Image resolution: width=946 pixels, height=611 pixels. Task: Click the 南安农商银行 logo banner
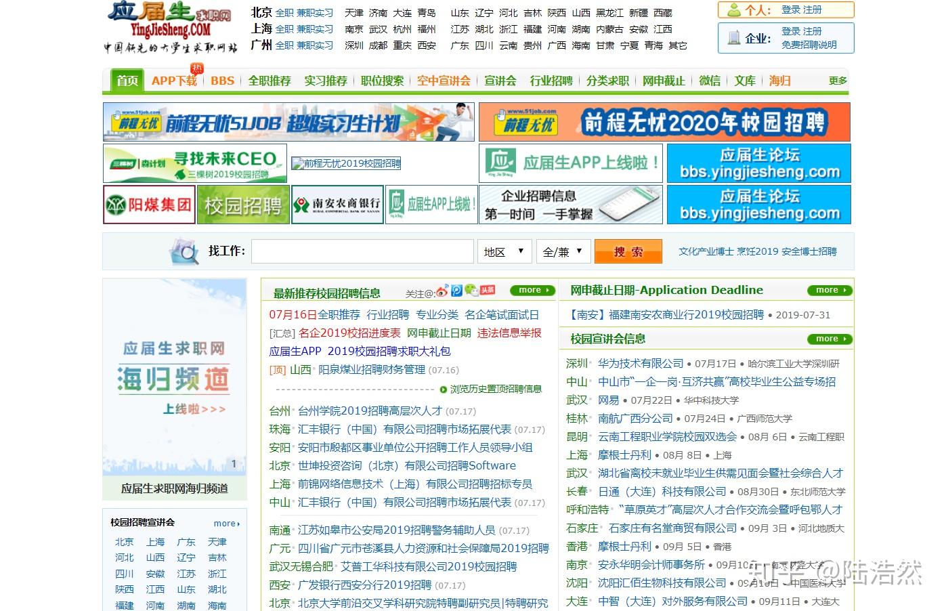click(x=337, y=205)
